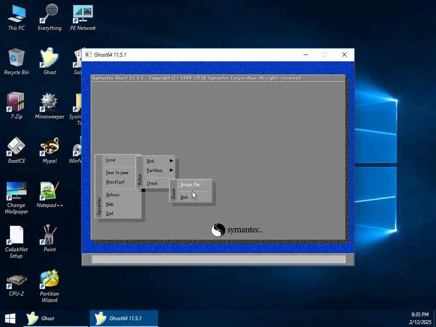Select the 7-Zip desktop icon

pyautogui.click(x=17, y=106)
